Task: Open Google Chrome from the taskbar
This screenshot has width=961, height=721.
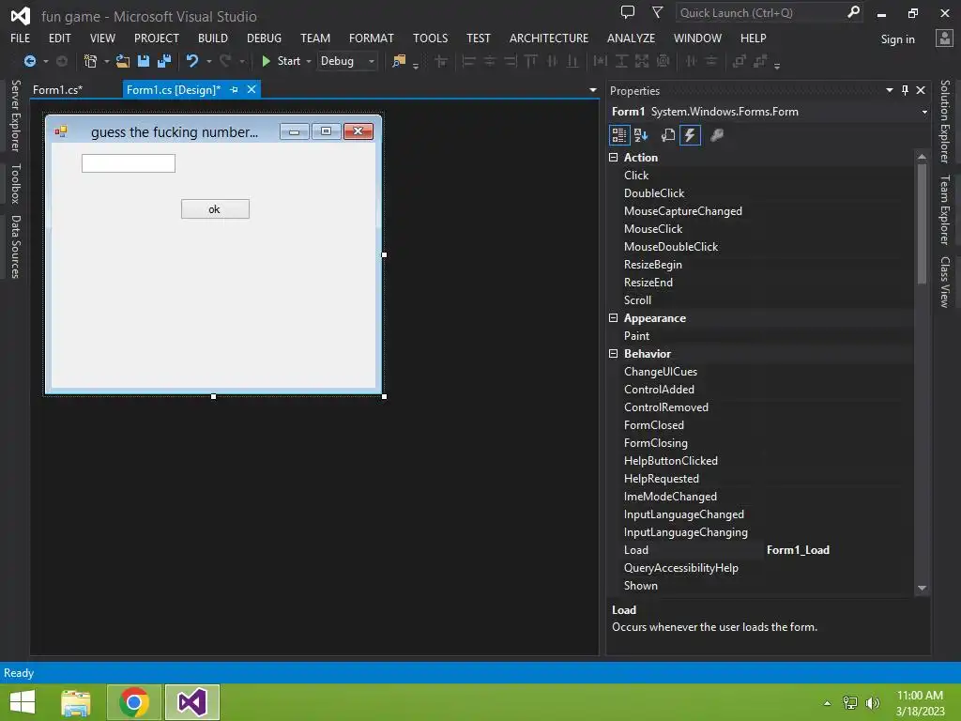Action: pos(134,702)
